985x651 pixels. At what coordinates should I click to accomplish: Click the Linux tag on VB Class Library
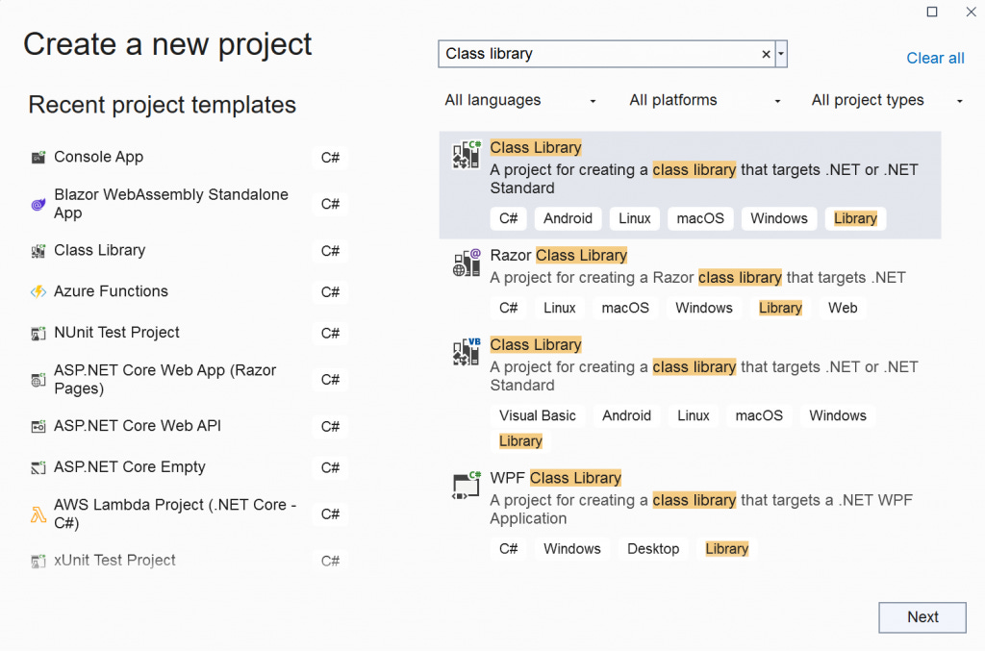694,415
